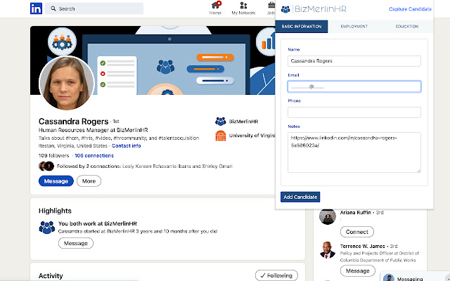Click BizMerlinHR logo in extension panel
Image resolution: width=450 pixels, height=281 pixels.
coord(314,9)
